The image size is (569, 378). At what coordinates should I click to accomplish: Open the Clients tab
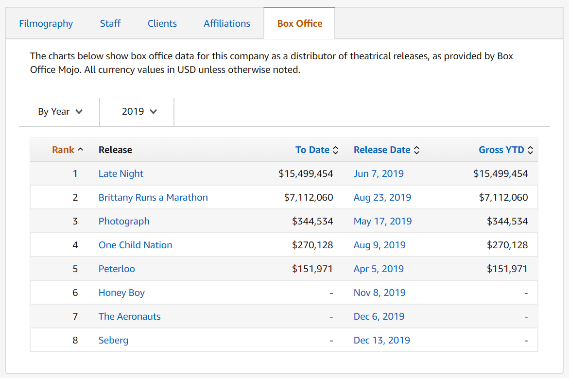[x=162, y=23]
